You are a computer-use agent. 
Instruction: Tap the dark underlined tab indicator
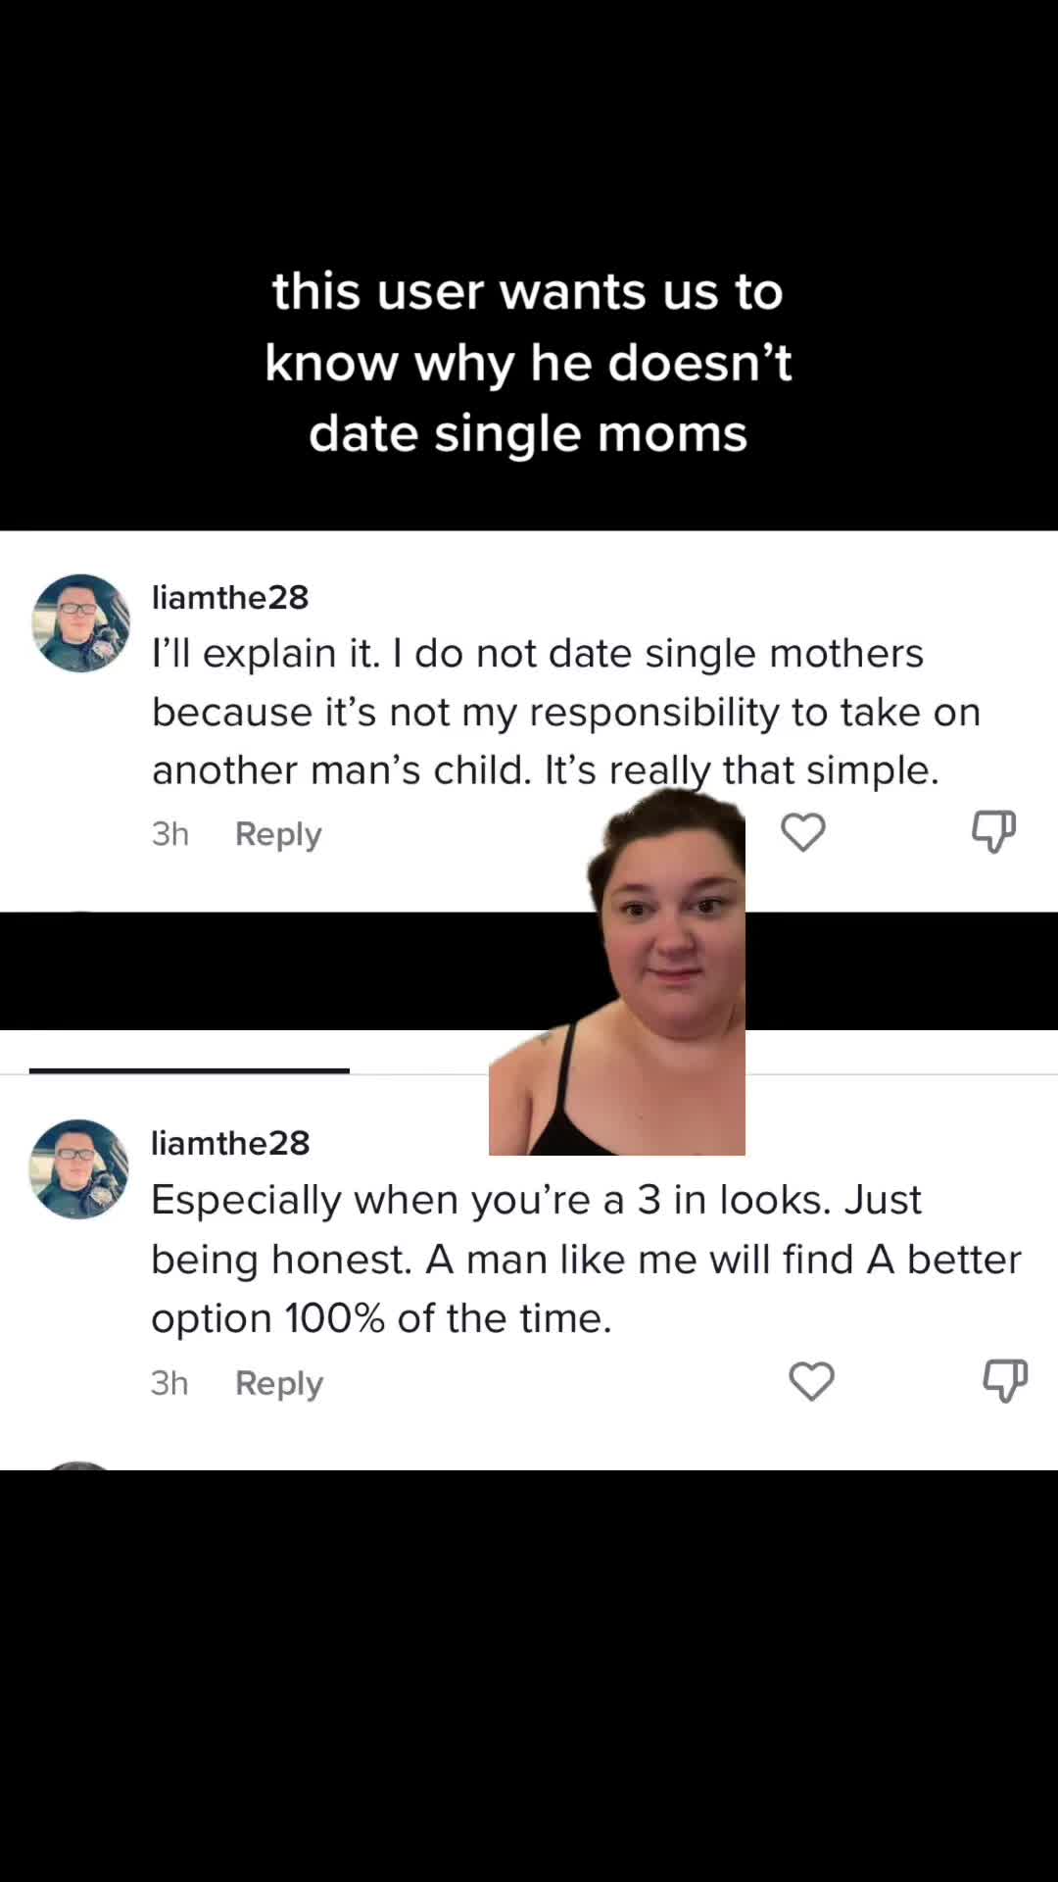point(189,1070)
